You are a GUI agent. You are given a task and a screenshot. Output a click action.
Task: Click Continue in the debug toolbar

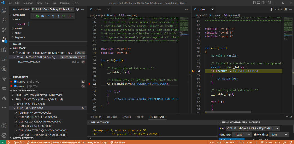[x=43, y=16]
